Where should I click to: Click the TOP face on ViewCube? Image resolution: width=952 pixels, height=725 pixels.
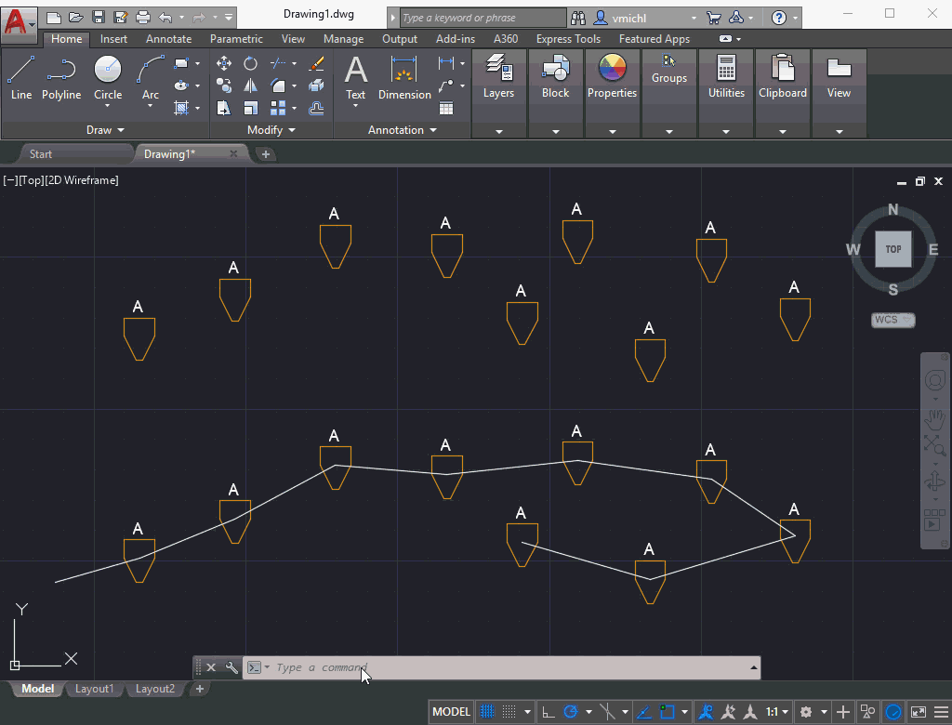(892, 249)
